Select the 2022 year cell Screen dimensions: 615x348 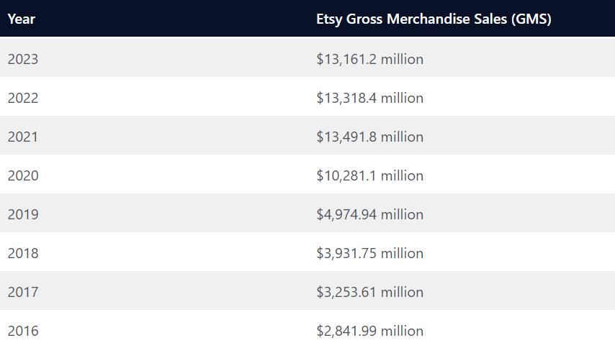click(x=23, y=98)
